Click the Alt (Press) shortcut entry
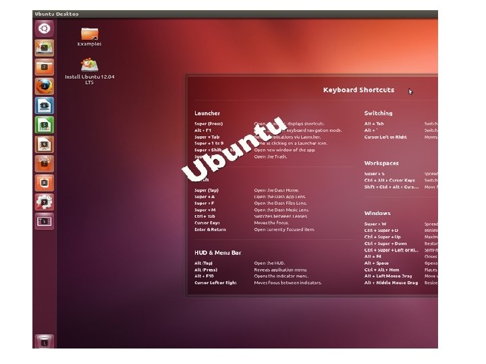This screenshot has width=486, height=364. [206, 270]
